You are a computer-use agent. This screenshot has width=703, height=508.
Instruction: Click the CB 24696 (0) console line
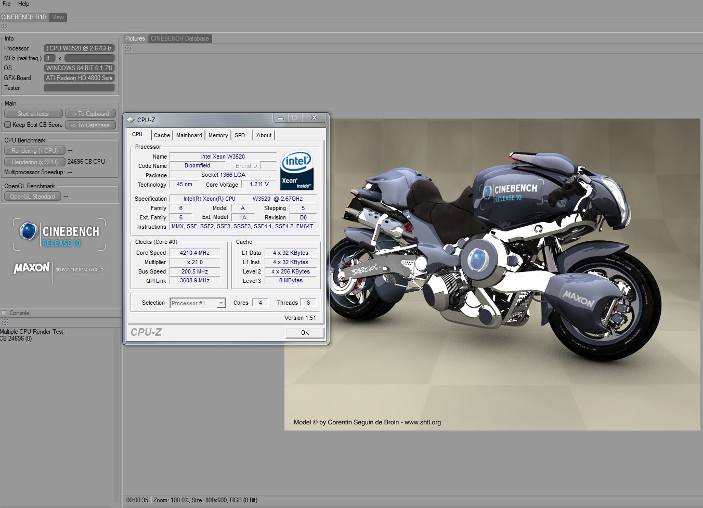pyautogui.click(x=16, y=338)
